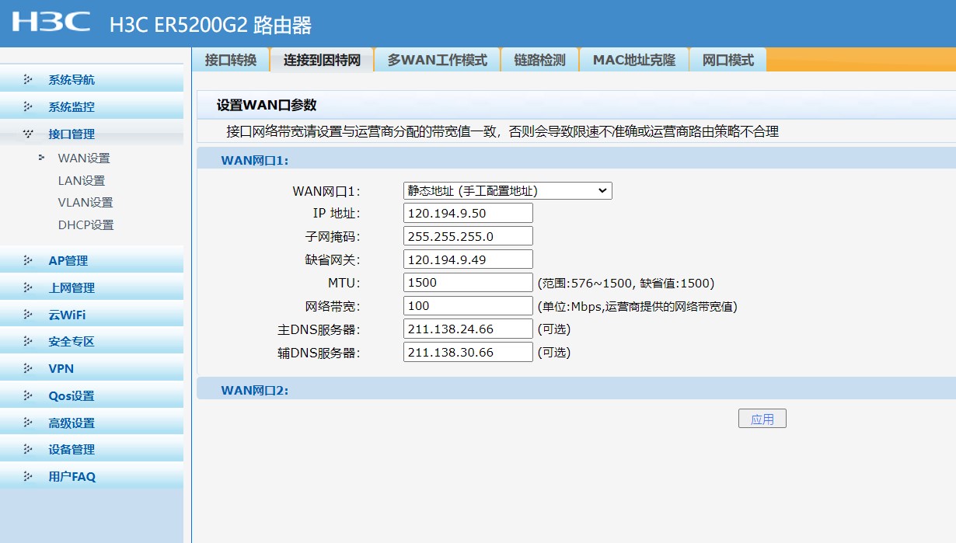Image resolution: width=956 pixels, height=543 pixels.
Task: Click the 辅DNS服务器 input field
Action: click(468, 353)
